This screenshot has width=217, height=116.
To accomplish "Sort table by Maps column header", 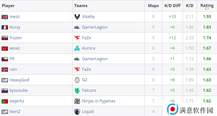I will click(x=153, y=5).
